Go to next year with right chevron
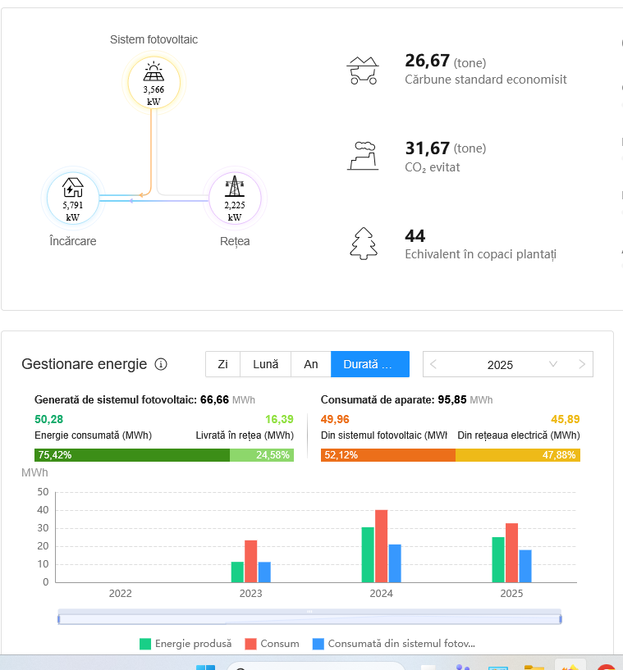 (582, 364)
